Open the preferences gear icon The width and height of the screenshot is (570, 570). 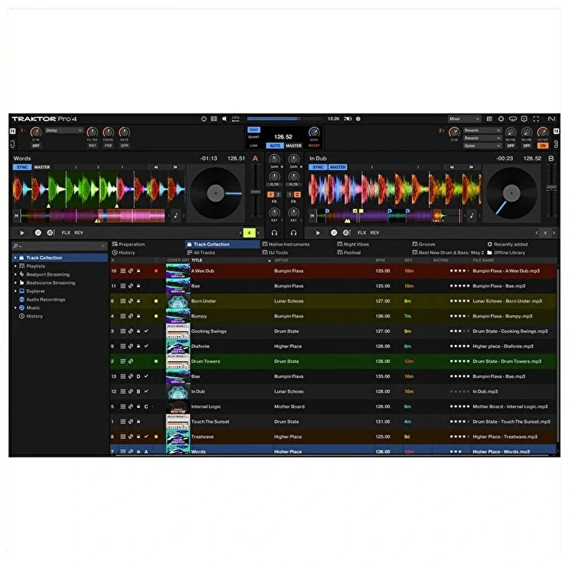coord(501,119)
